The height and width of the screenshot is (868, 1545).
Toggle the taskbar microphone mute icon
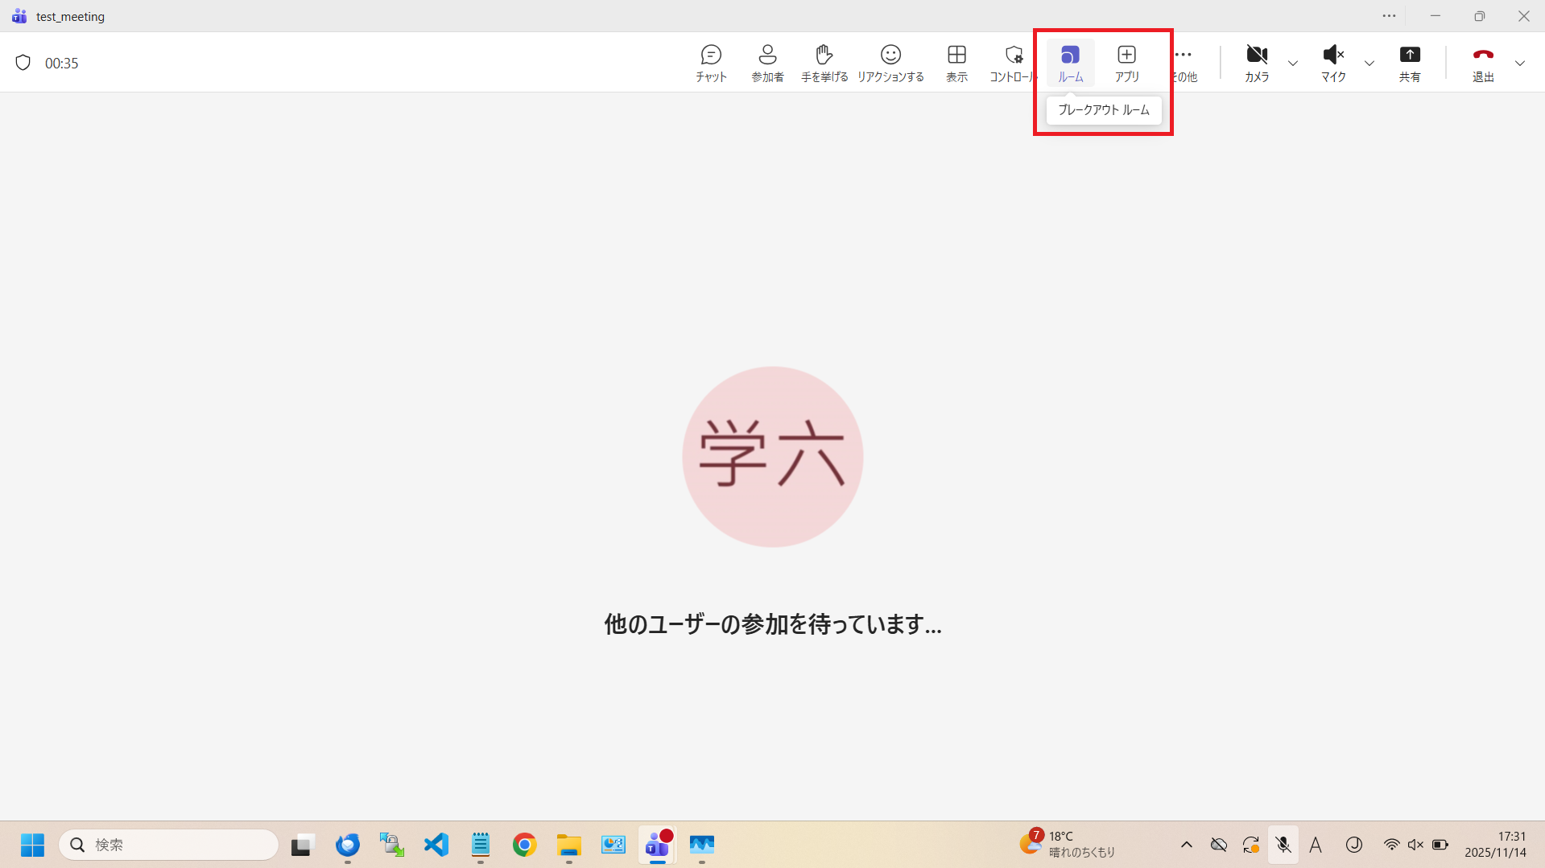pos(1283,845)
